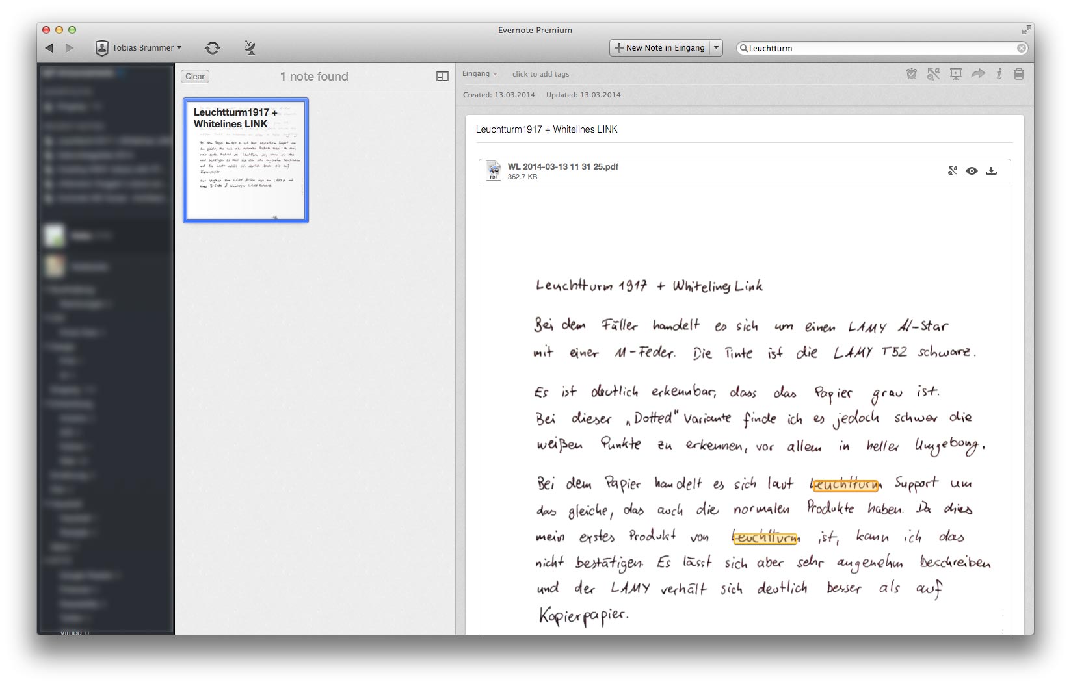
Task: Click the PDF file icon in attachment
Action: coord(494,171)
